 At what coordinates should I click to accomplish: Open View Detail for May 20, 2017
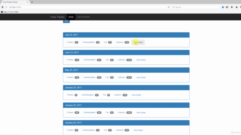141,78
